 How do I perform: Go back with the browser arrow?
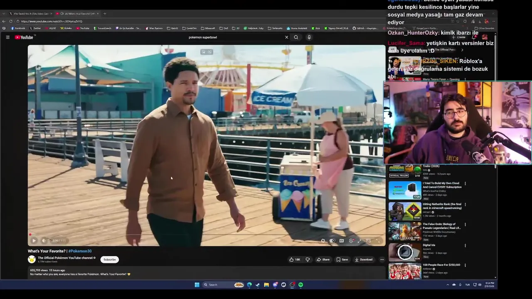[x=4, y=21]
